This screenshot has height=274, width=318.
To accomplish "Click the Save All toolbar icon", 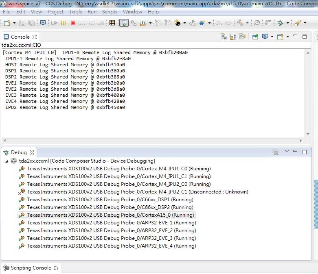I will point(31,23).
